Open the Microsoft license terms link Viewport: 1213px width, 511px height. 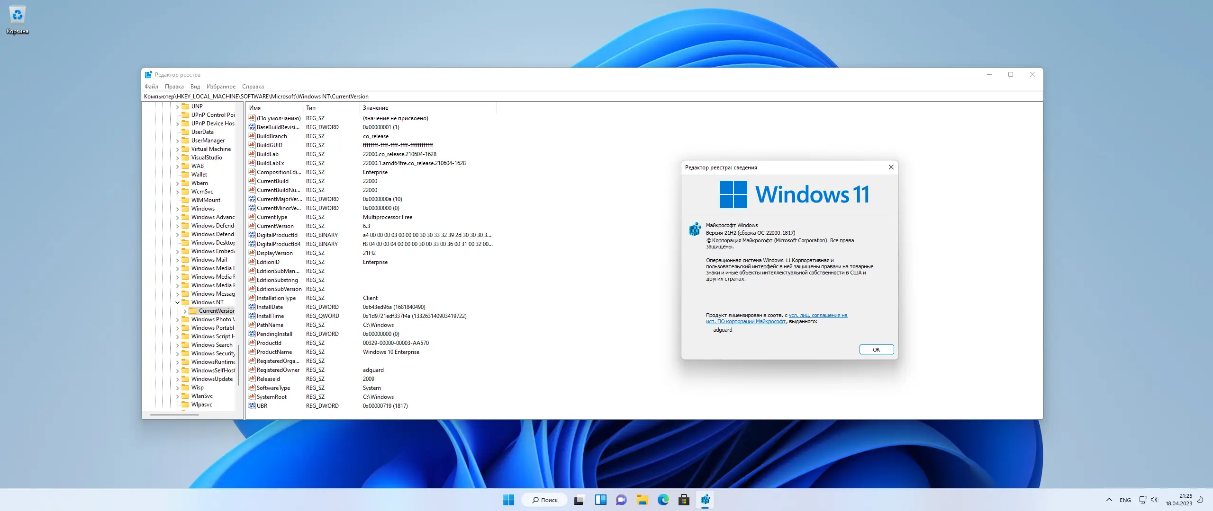[817, 315]
